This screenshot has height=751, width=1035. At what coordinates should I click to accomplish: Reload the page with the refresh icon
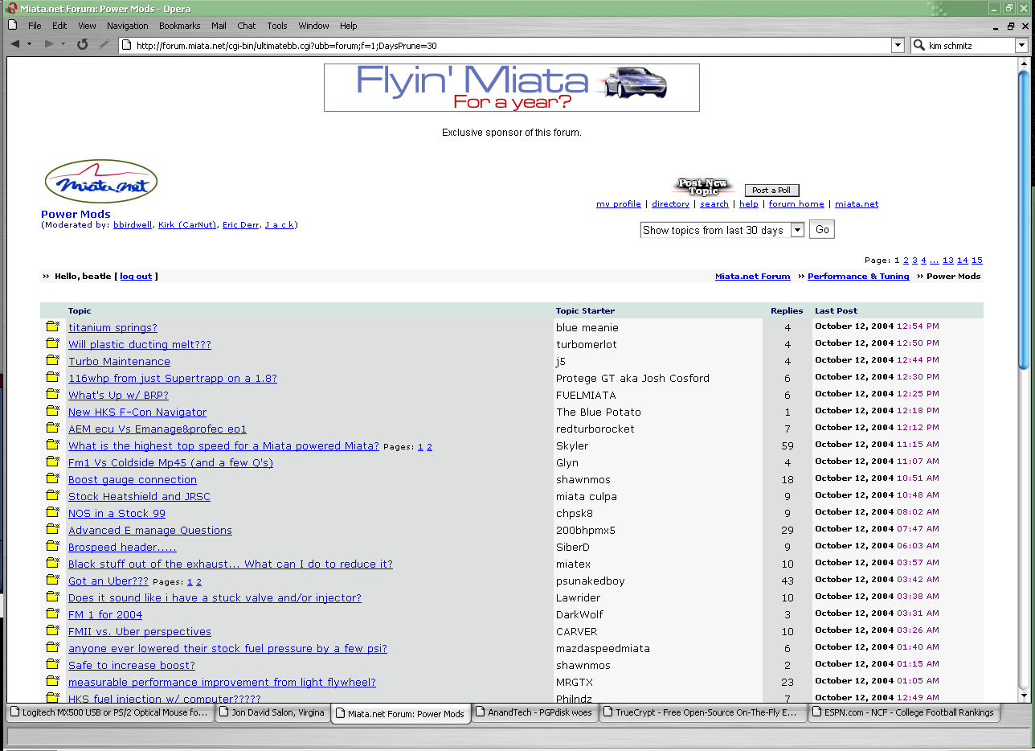82,44
